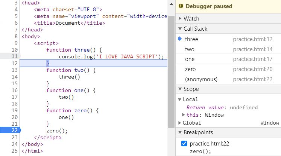The width and height of the screenshot is (281, 156).
Task: Collapse the Call Stack section
Action: click(180, 29)
